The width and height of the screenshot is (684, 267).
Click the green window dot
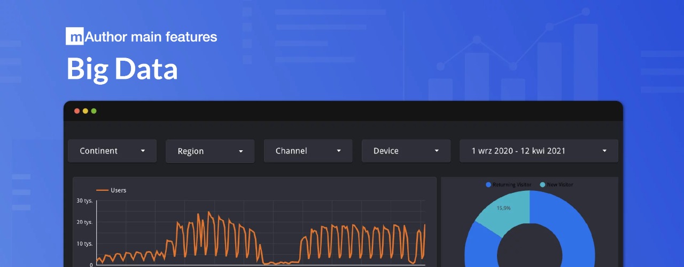click(x=94, y=111)
